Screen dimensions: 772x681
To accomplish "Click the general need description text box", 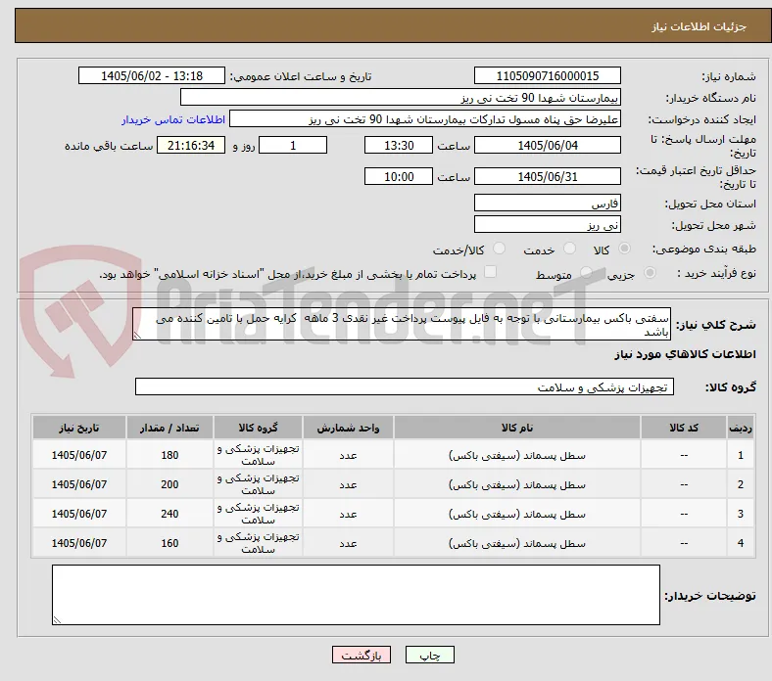I will pyautogui.click(x=402, y=324).
